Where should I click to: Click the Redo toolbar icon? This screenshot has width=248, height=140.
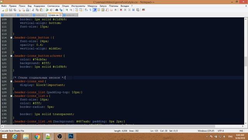[51, 10]
